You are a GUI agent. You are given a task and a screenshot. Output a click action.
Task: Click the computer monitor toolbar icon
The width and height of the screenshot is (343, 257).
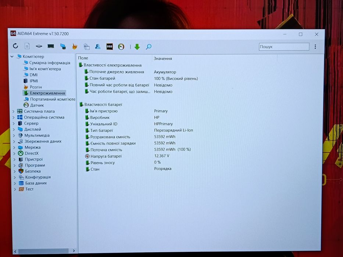coord(63,46)
